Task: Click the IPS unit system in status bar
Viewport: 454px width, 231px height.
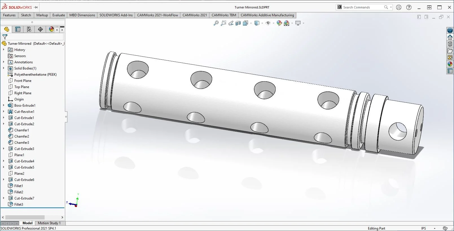Action: point(424,228)
